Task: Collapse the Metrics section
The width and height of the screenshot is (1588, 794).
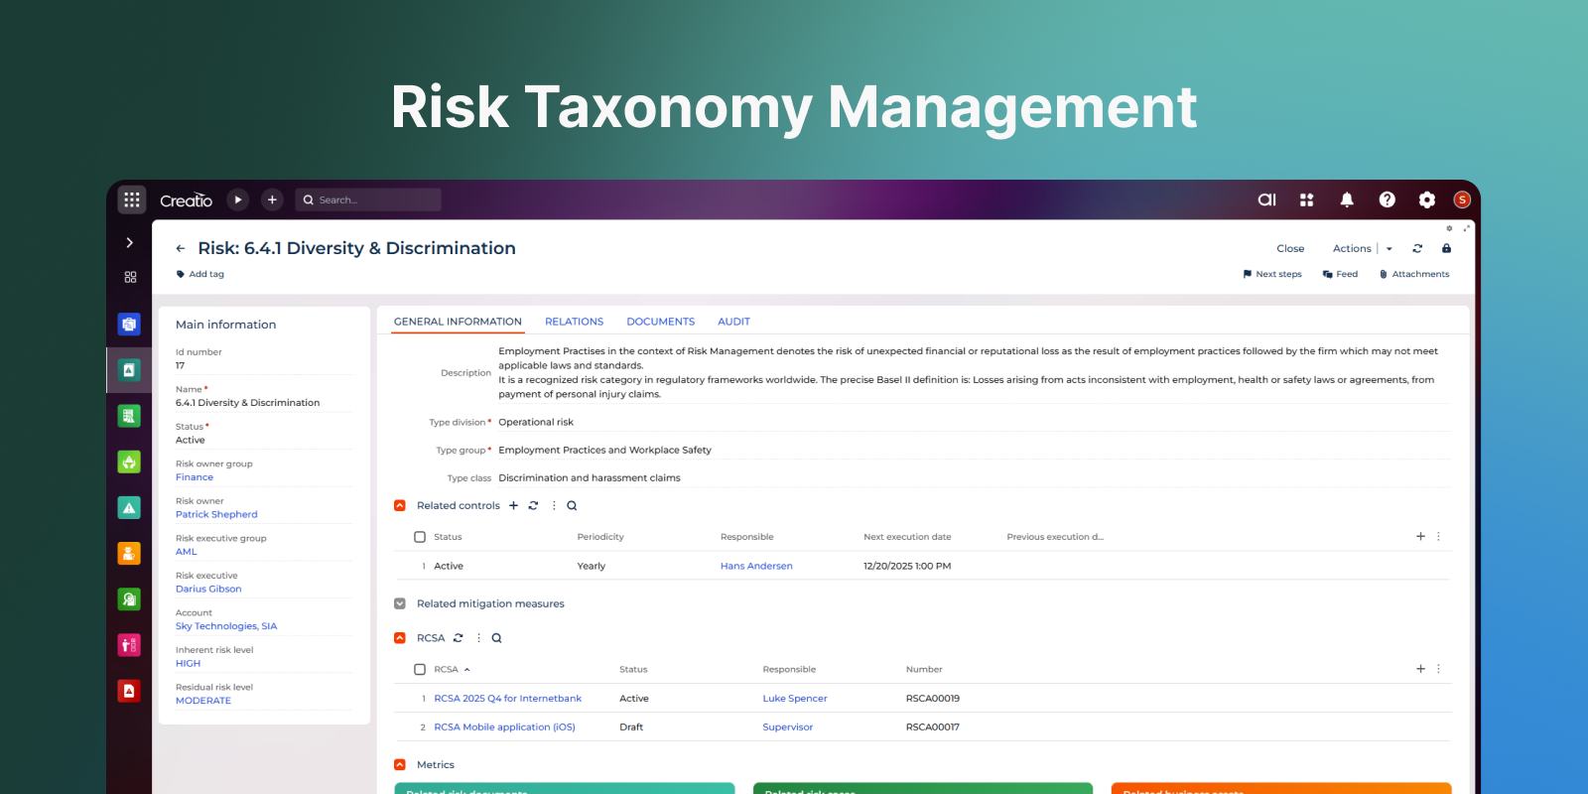Action: [400, 764]
